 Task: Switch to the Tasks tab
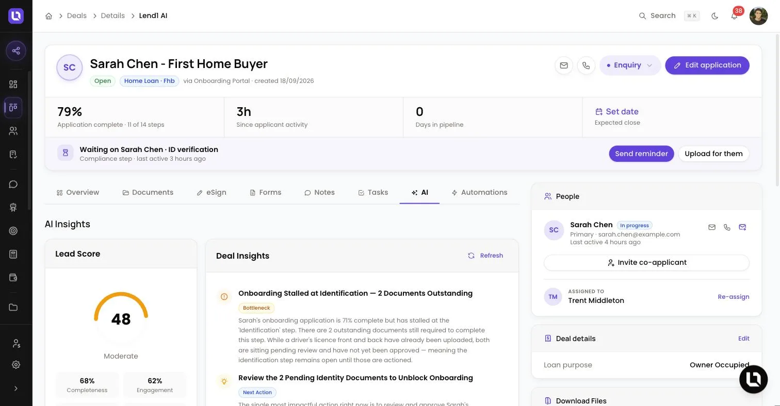(x=373, y=192)
